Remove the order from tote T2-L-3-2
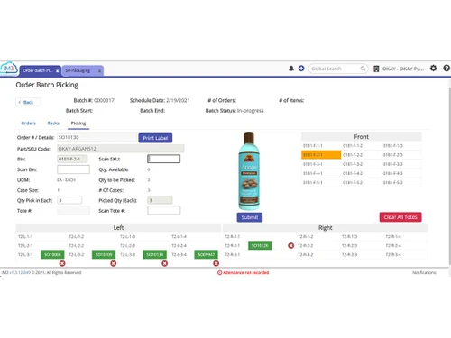The width and height of the screenshot is (451, 338). point(114,263)
